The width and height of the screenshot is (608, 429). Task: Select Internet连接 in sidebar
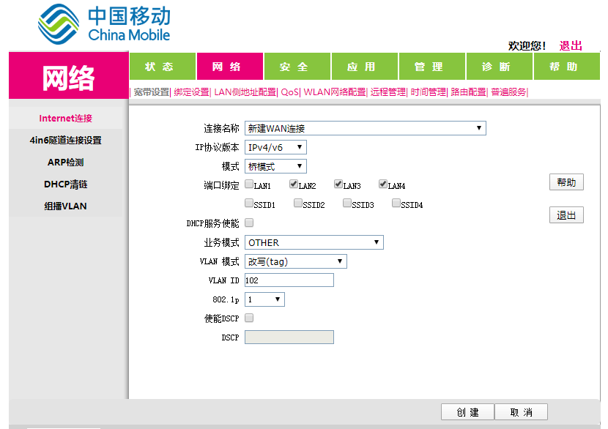[65, 118]
